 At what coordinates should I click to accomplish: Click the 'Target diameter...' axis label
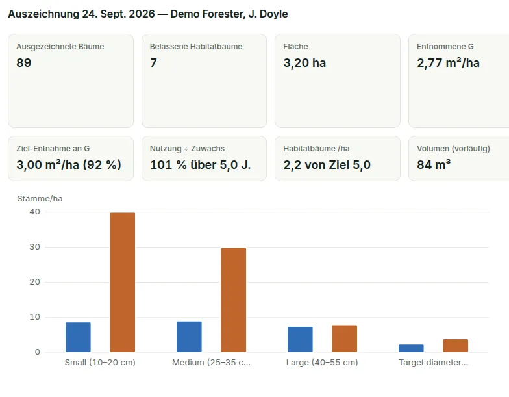coord(434,363)
